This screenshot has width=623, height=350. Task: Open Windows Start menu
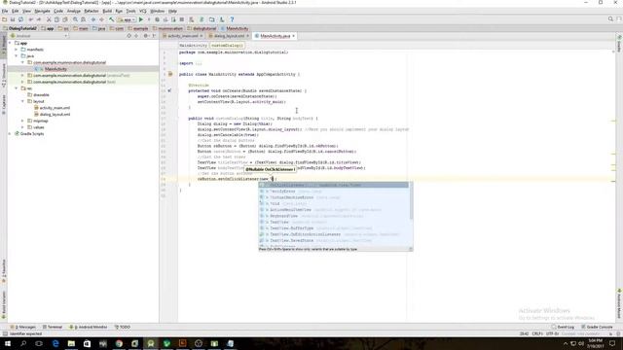[x=8, y=343]
